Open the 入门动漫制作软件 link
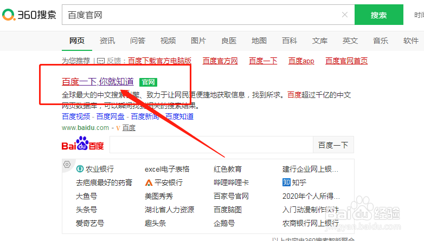The image size is (424, 241). pos(311,210)
